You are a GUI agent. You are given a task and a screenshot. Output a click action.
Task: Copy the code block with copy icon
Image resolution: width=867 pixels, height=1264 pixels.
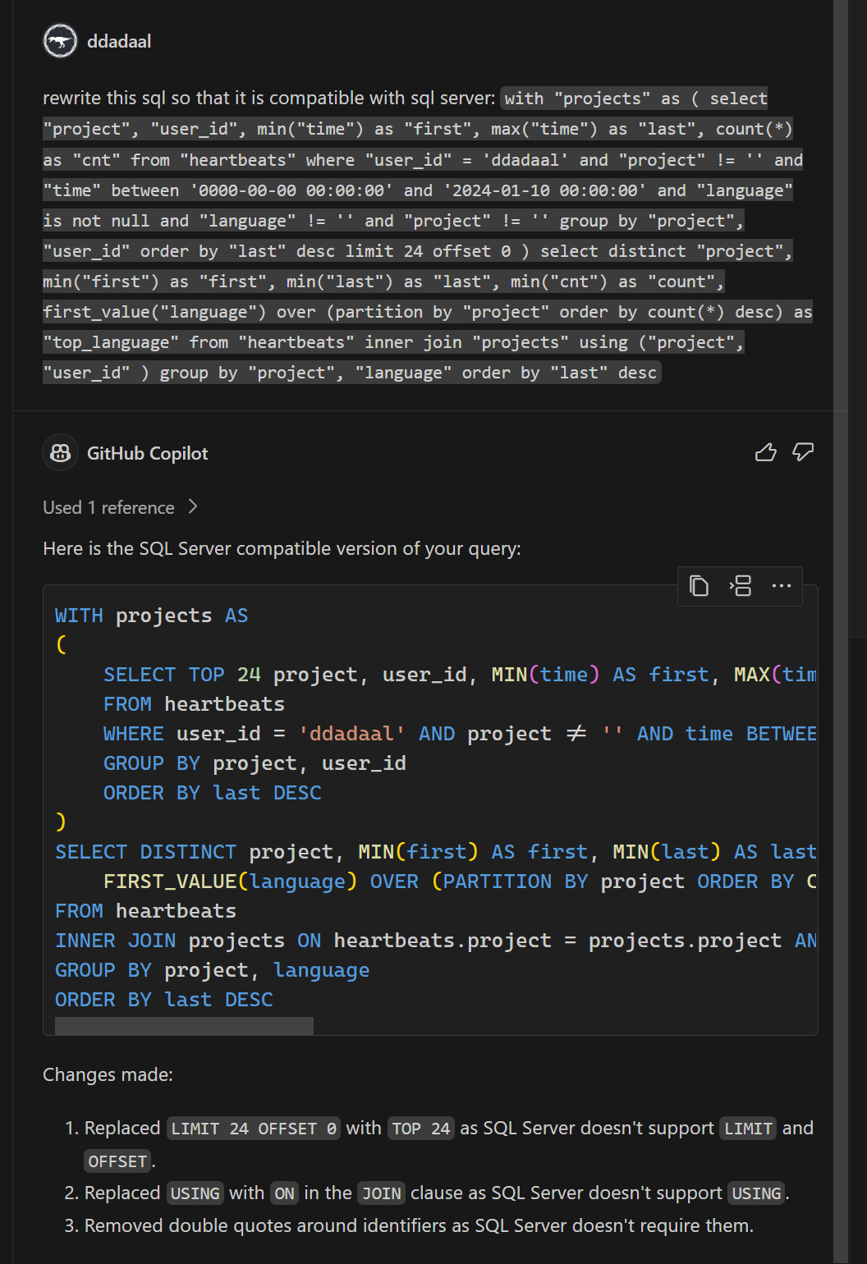(x=699, y=586)
